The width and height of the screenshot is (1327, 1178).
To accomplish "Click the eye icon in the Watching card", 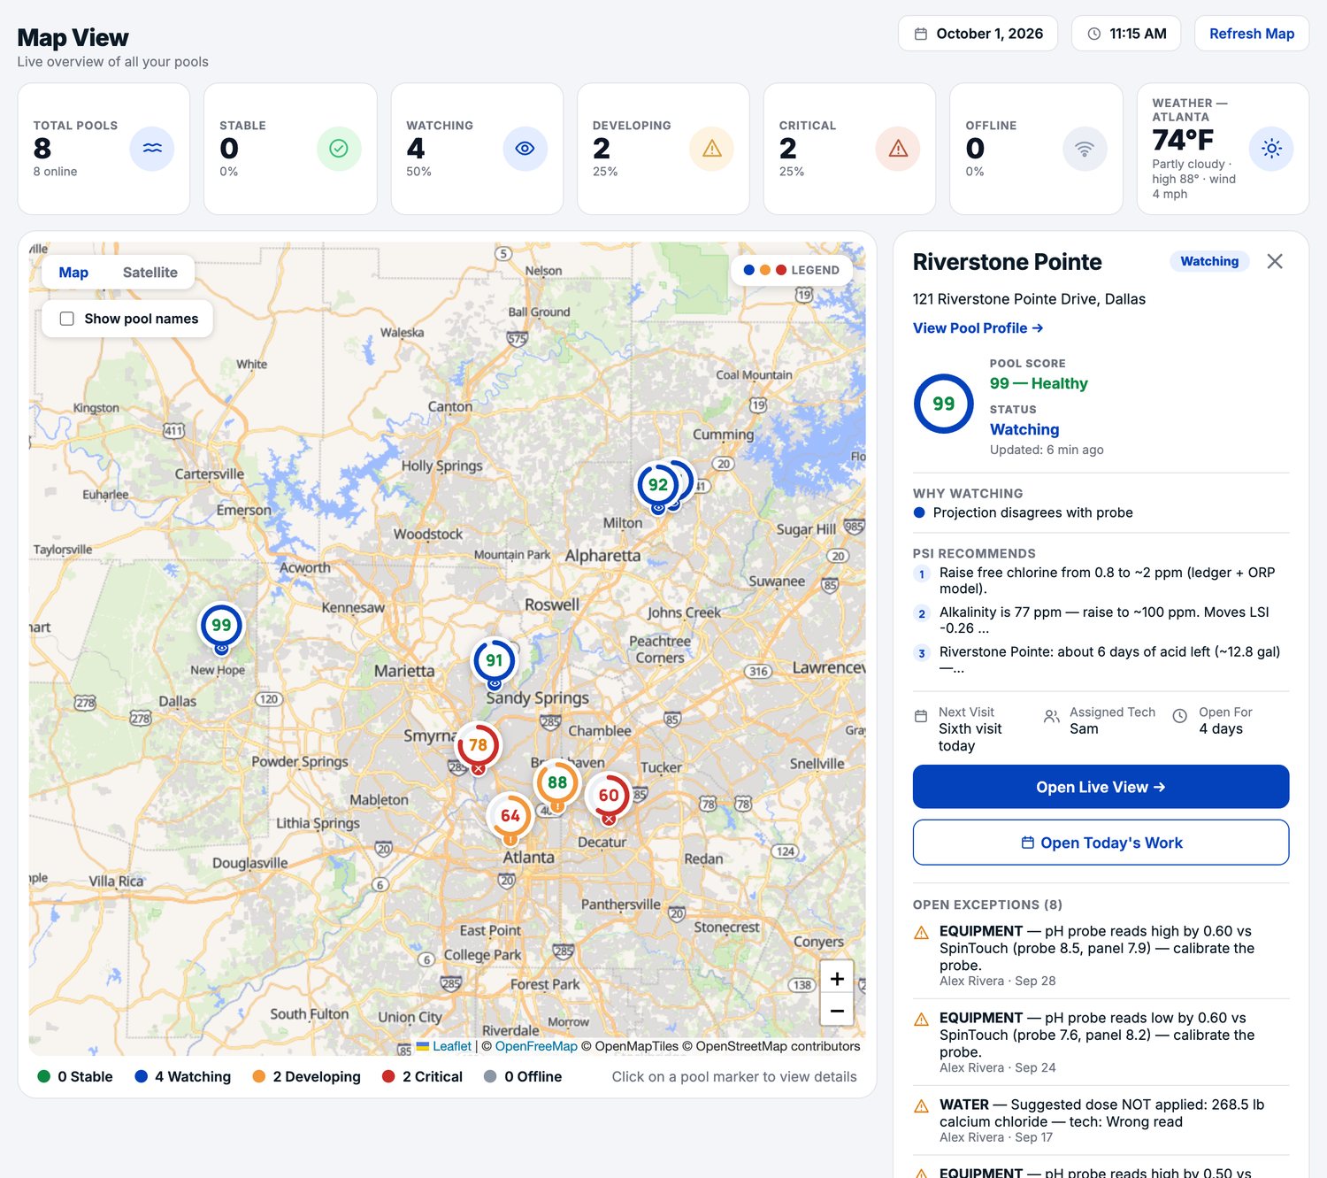I will click(x=525, y=149).
